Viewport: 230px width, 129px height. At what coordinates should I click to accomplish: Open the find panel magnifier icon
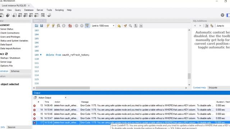tap(130, 26)
